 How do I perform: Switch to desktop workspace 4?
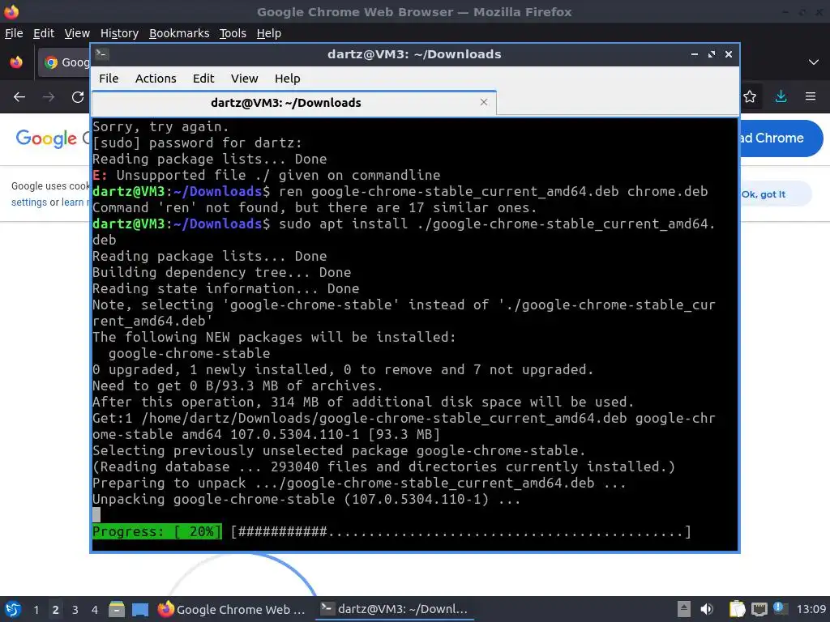click(94, 610)
